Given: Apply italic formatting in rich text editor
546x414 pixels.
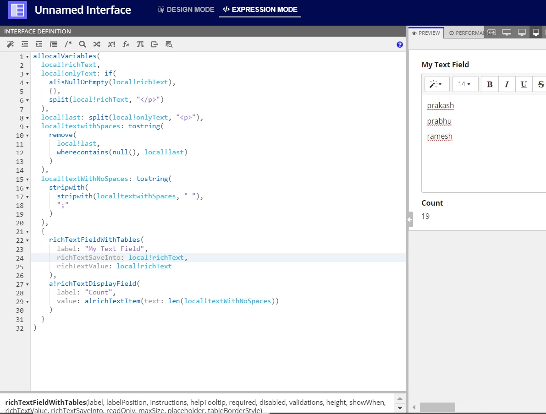Looking at the screenshot, I should coord(507,84).
